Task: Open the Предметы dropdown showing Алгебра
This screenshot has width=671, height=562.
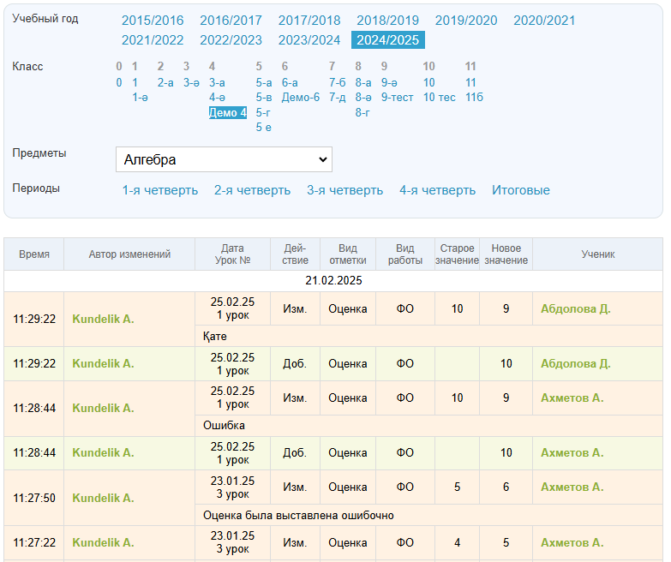Action: pyautogui.click(x=224, y=159)
